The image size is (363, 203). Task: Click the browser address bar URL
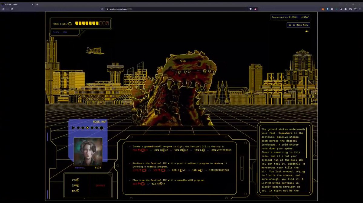point(121,9)
